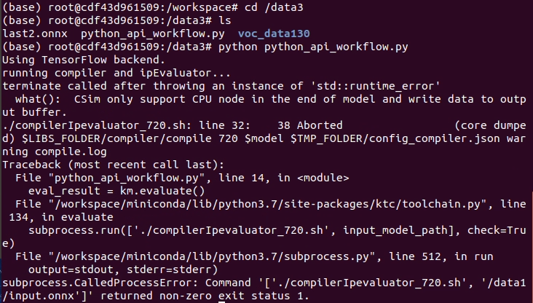Image resolution: width=533 pixels, height=303 pixels.
Task: Click the '(core dumpe' text
Action: [491, 125]
